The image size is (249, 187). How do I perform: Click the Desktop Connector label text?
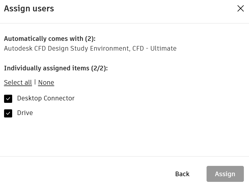coord(46,98)
